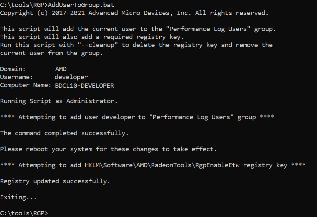Click the "Attempting to add user developer" line
This screenshot has height=217, width=317.
point(137,117)
